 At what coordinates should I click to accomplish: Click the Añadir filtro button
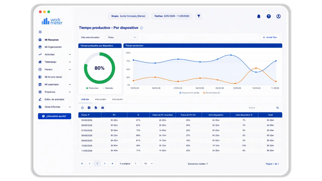click(x=270, y=37)
